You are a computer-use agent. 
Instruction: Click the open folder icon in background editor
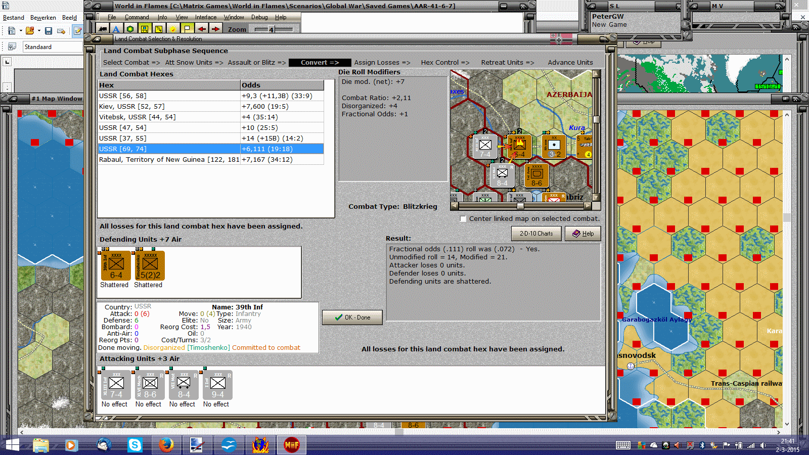coord(30,31)
